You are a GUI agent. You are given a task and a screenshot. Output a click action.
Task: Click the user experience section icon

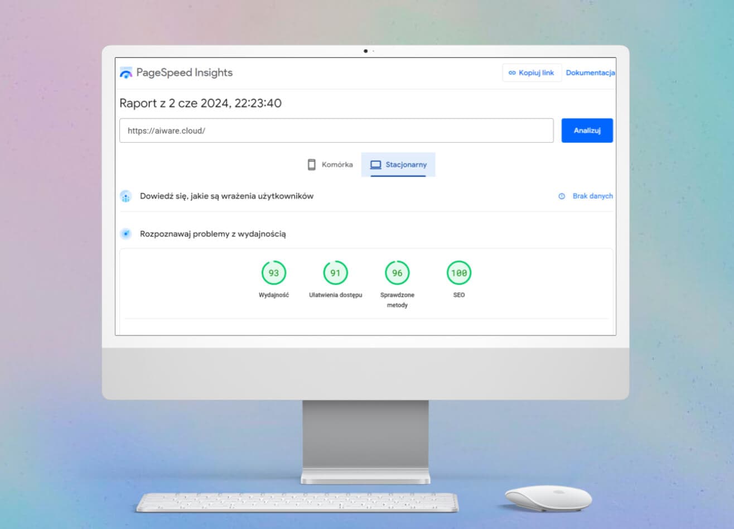[x=126, y=196]
